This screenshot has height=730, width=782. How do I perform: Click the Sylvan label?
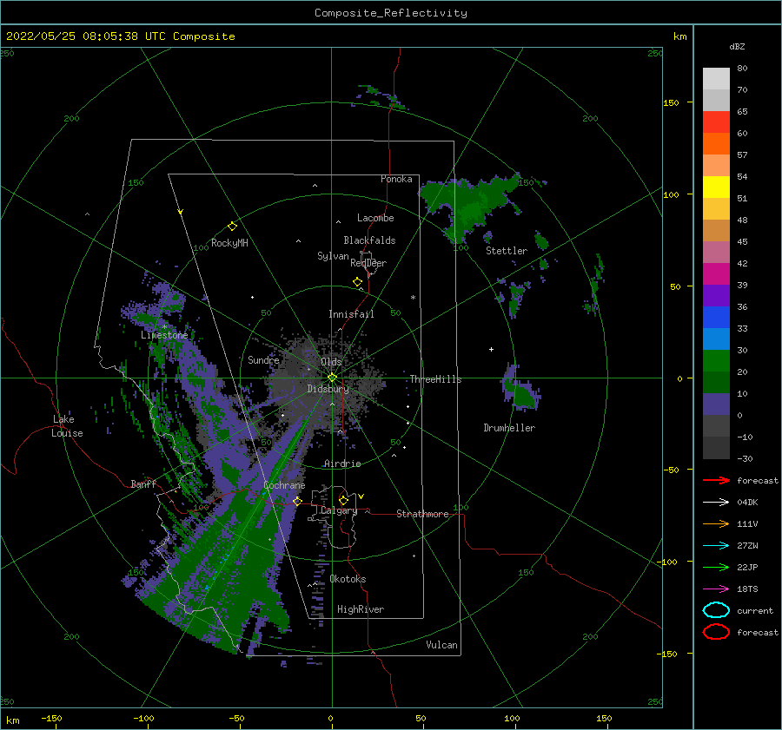[x=333, y=256]
